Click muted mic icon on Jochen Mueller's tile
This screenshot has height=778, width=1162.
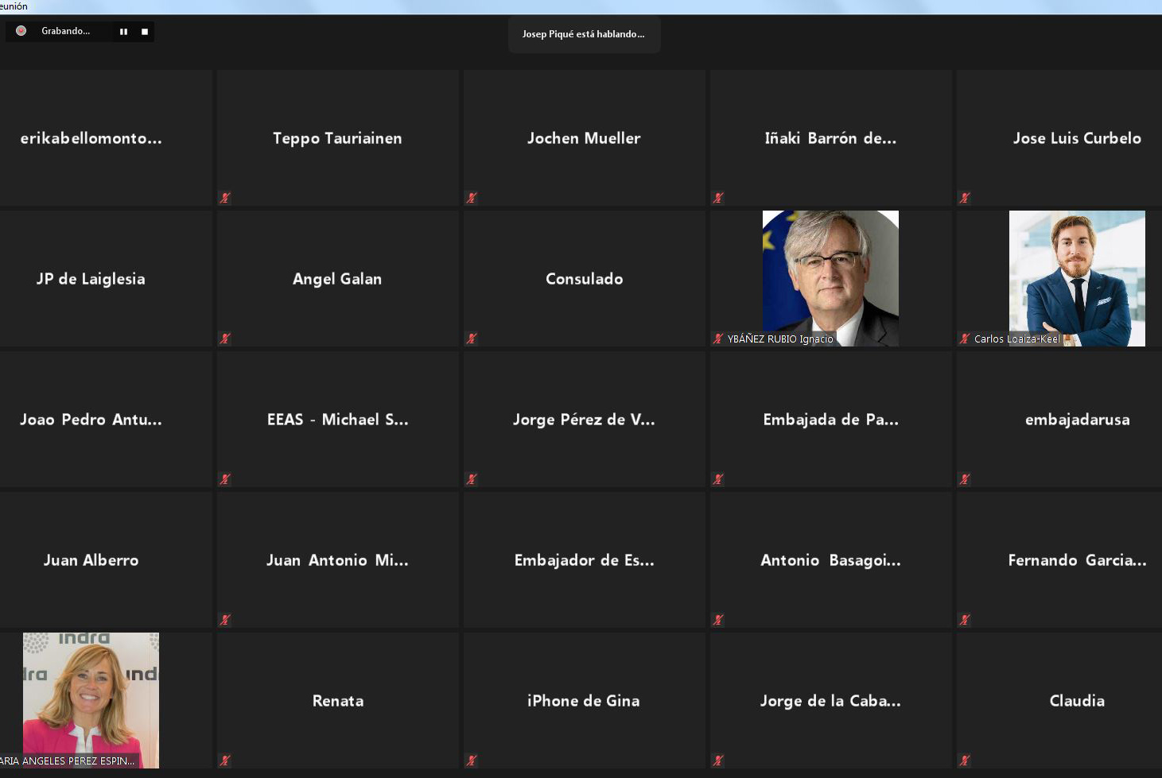(472, 198)
